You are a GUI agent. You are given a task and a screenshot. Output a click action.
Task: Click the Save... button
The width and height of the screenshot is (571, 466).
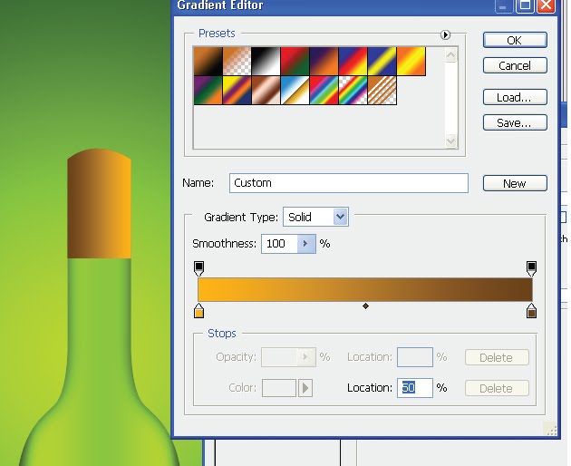pos(515,122)
